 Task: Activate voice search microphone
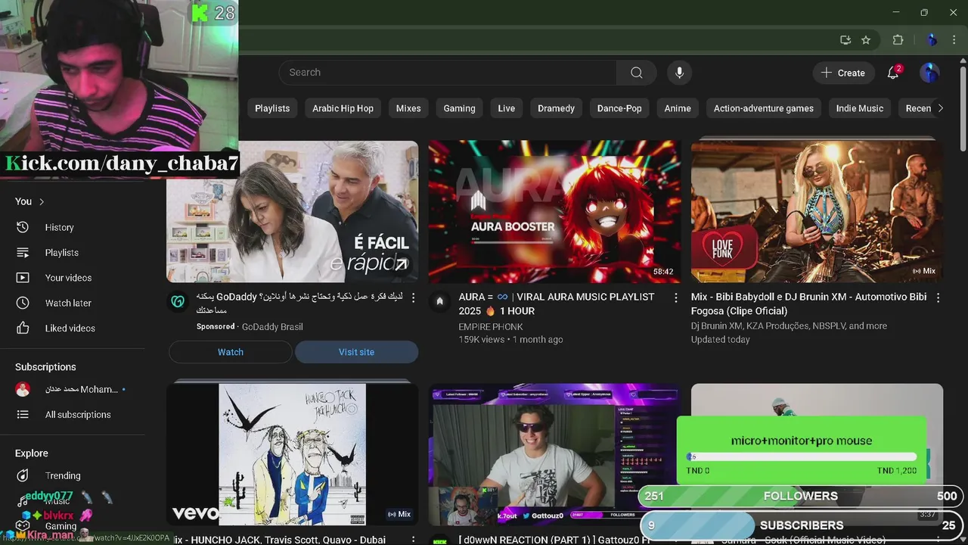pyautogui.click(x=679, y=73)
